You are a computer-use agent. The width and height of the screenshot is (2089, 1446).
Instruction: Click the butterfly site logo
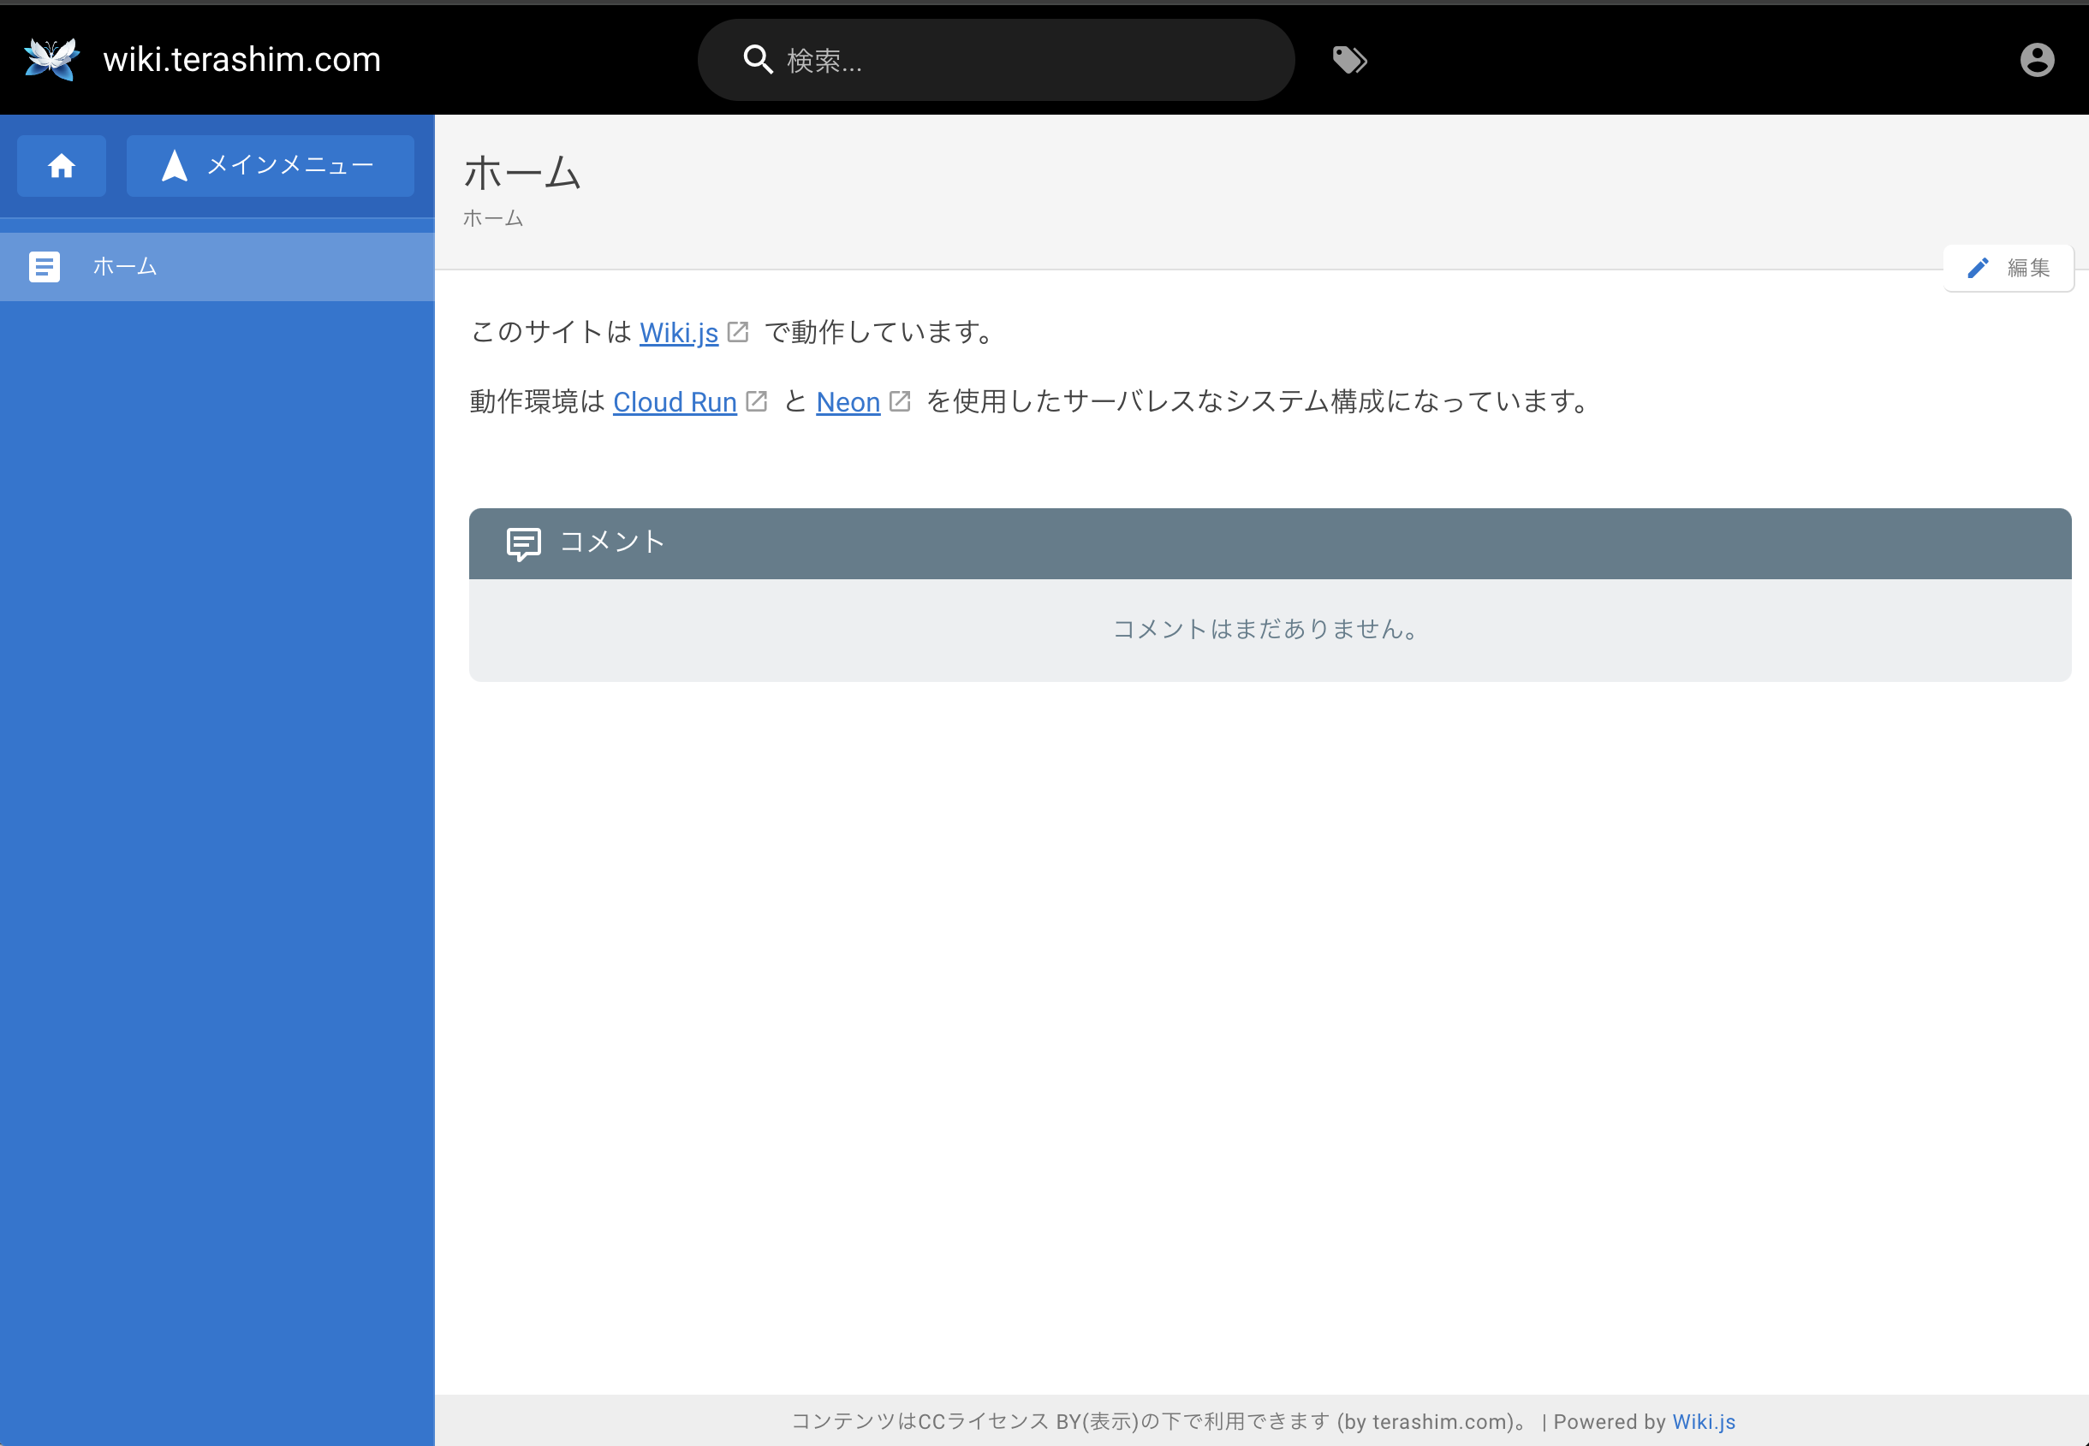50,58
